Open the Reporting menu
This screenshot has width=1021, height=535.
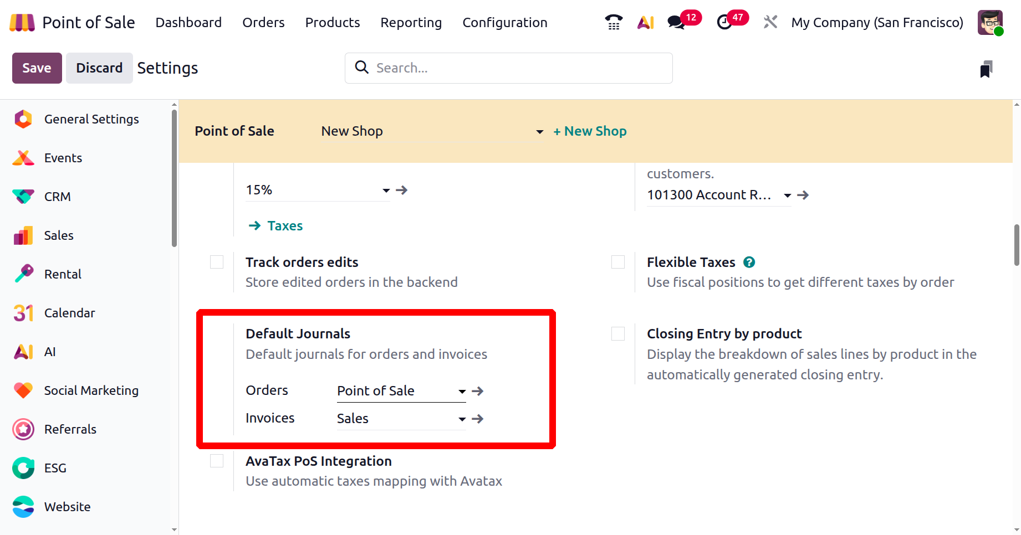coord(411,22)
